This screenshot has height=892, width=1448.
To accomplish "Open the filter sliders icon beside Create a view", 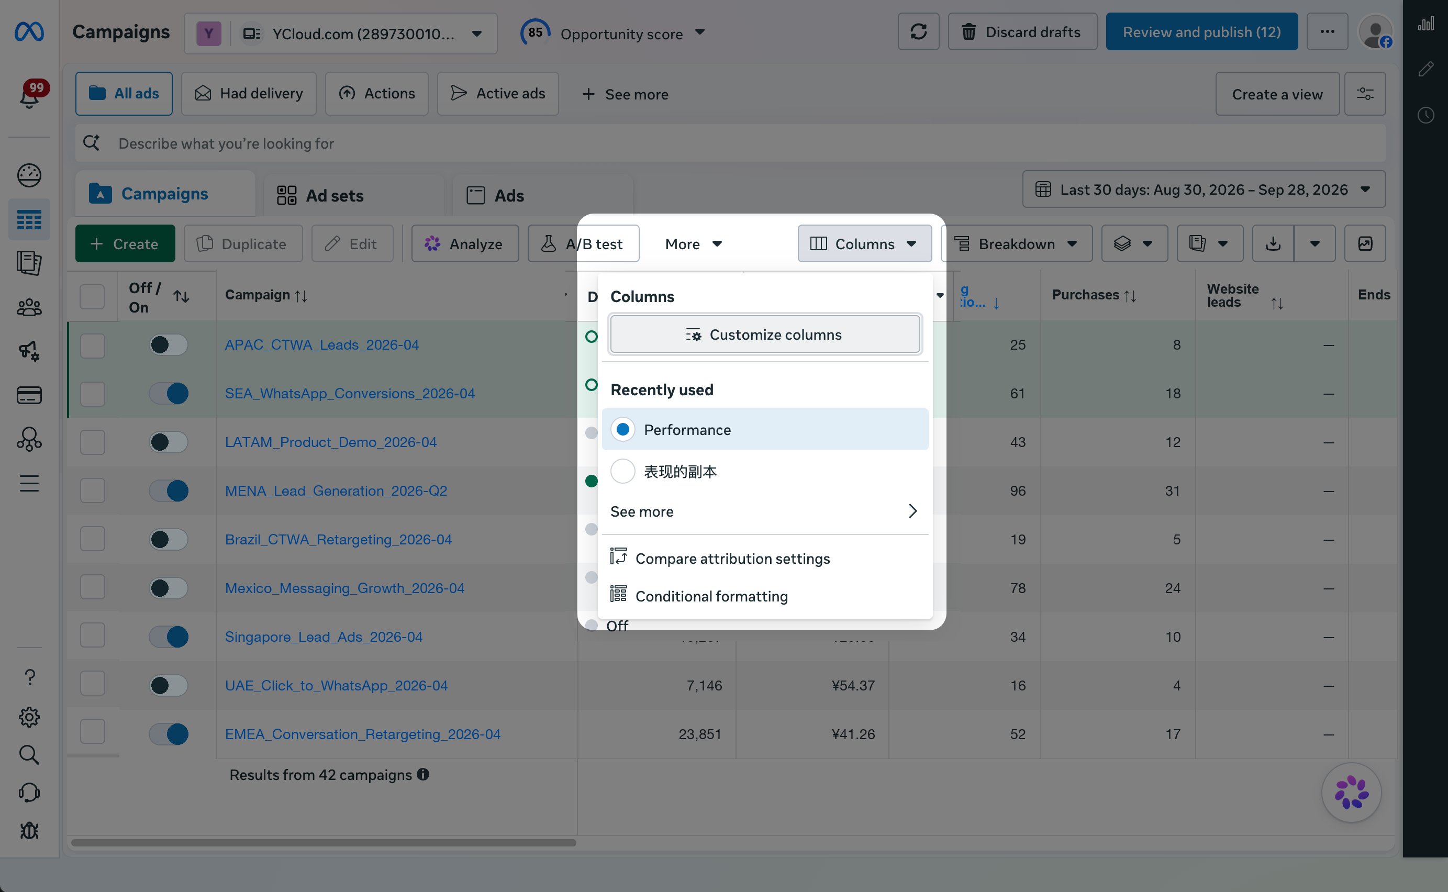I will pyautogui.click(x=1365, y=94).
